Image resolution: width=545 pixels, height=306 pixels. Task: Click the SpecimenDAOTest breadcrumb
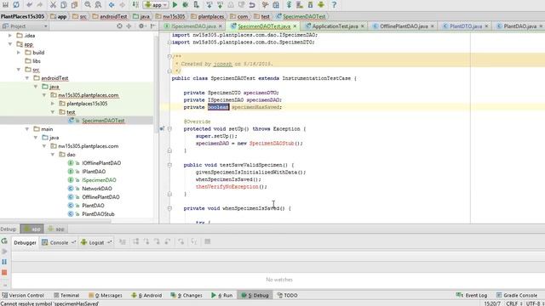pyautogui.click(x=301, y=16)
